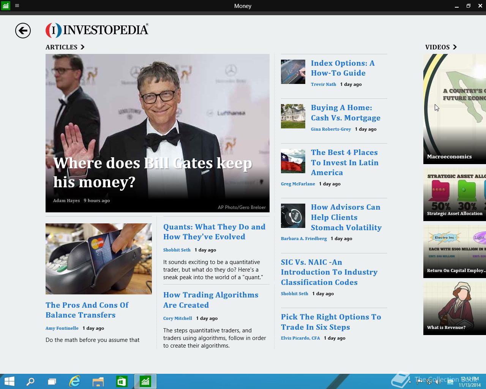Click the Money app icon in title bar
The width and height of the screenshot is (486, 389).
[5, 6]
